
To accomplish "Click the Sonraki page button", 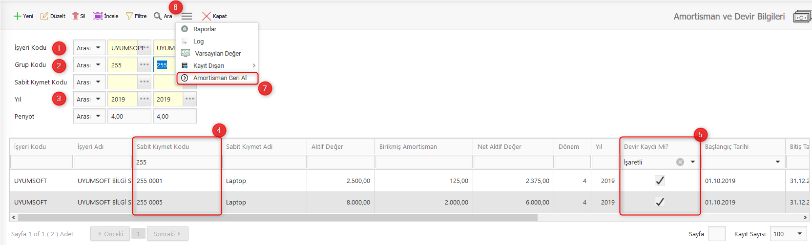I will pos(167,234).
